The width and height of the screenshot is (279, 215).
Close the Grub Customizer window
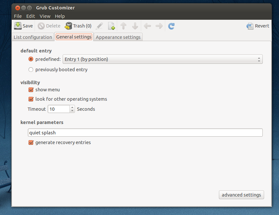click(x=18, y=8)
